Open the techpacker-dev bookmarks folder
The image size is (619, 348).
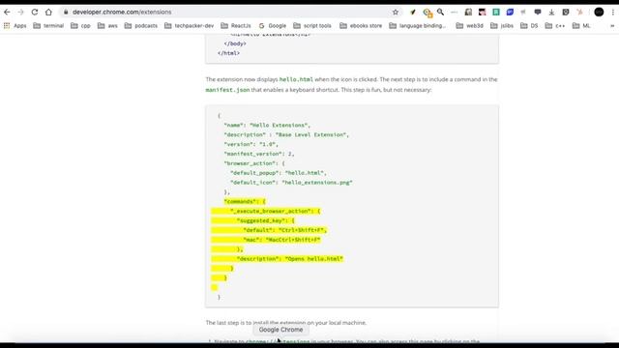(x=190, y=26)
